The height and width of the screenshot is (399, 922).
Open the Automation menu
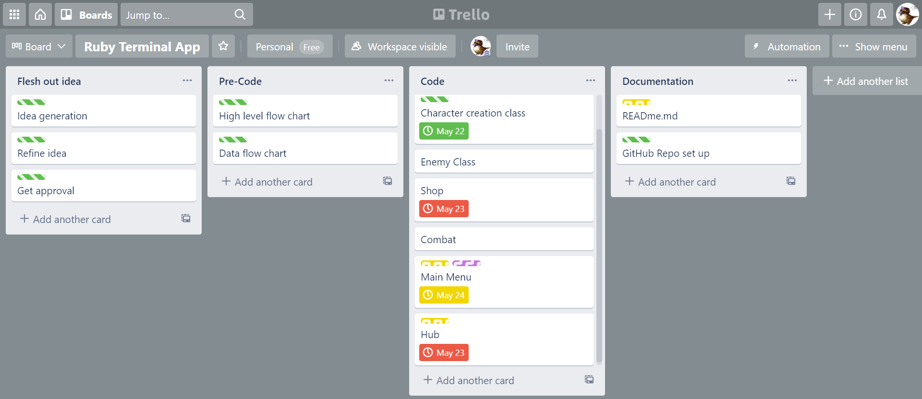pyautogui.click(x=787, y=47)
